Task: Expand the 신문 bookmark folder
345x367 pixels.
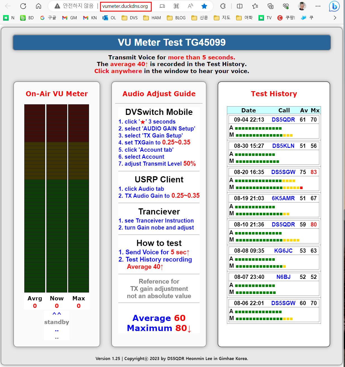Action: pos(200,18)
